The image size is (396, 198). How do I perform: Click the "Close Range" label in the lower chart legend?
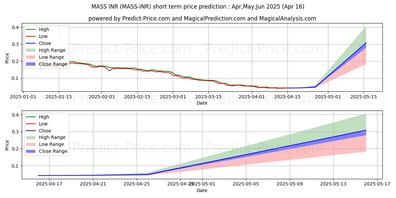click(x=53, y=151)
